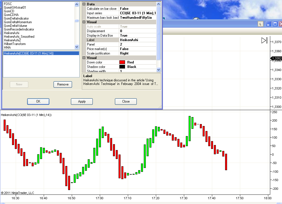
Task: Click the Scale justification property name
Action: [98, 53]
